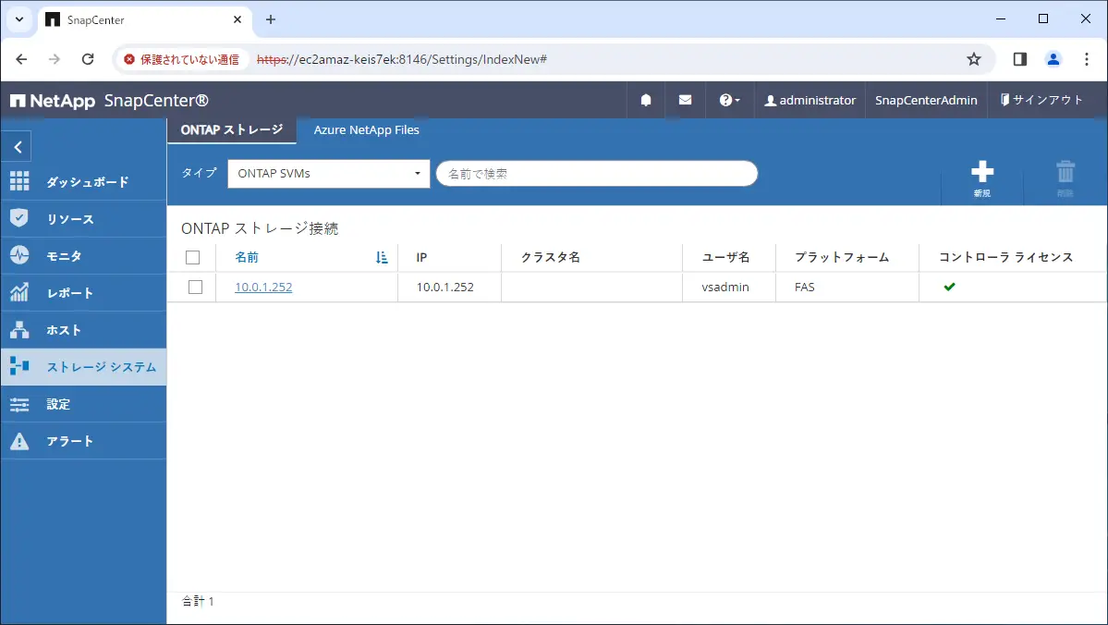Toggle the select-all checkbox in table header
This screenshot has width=1108, height=625.
[x=192, y=257]
